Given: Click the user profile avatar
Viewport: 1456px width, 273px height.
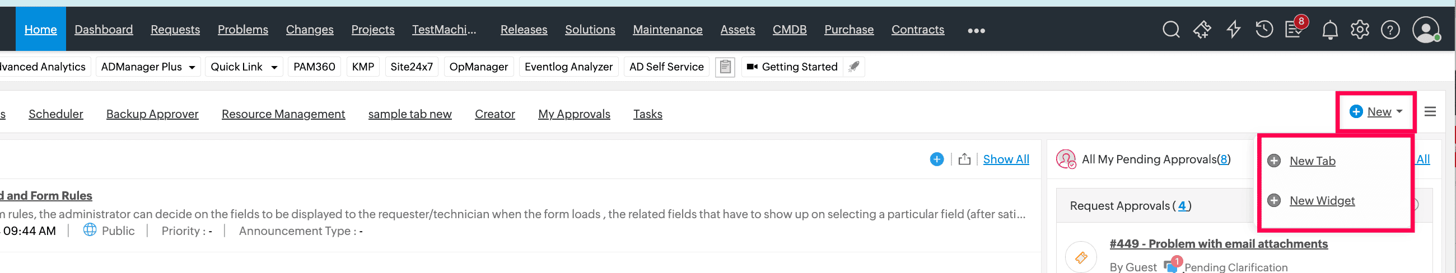Looking at the screenshot, I should pos(1425,30).
